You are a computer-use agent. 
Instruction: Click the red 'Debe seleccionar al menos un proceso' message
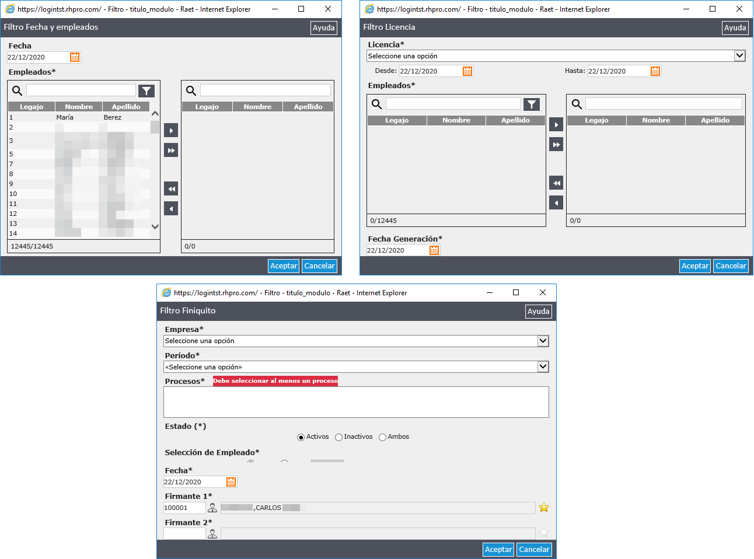coord(275,381)
